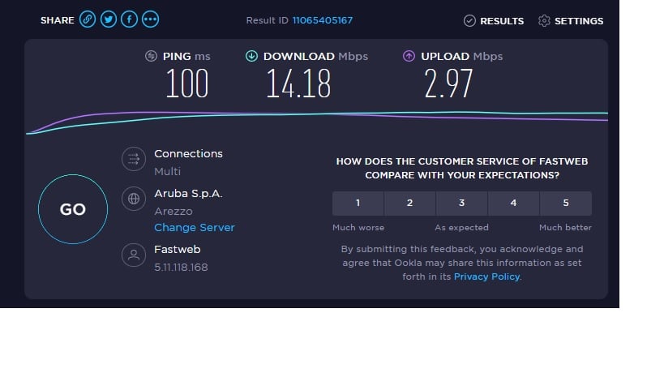The width and height of the screenshot is (664, 373).
Task: Share result on Facebook
Action: [x=129, y=19]
